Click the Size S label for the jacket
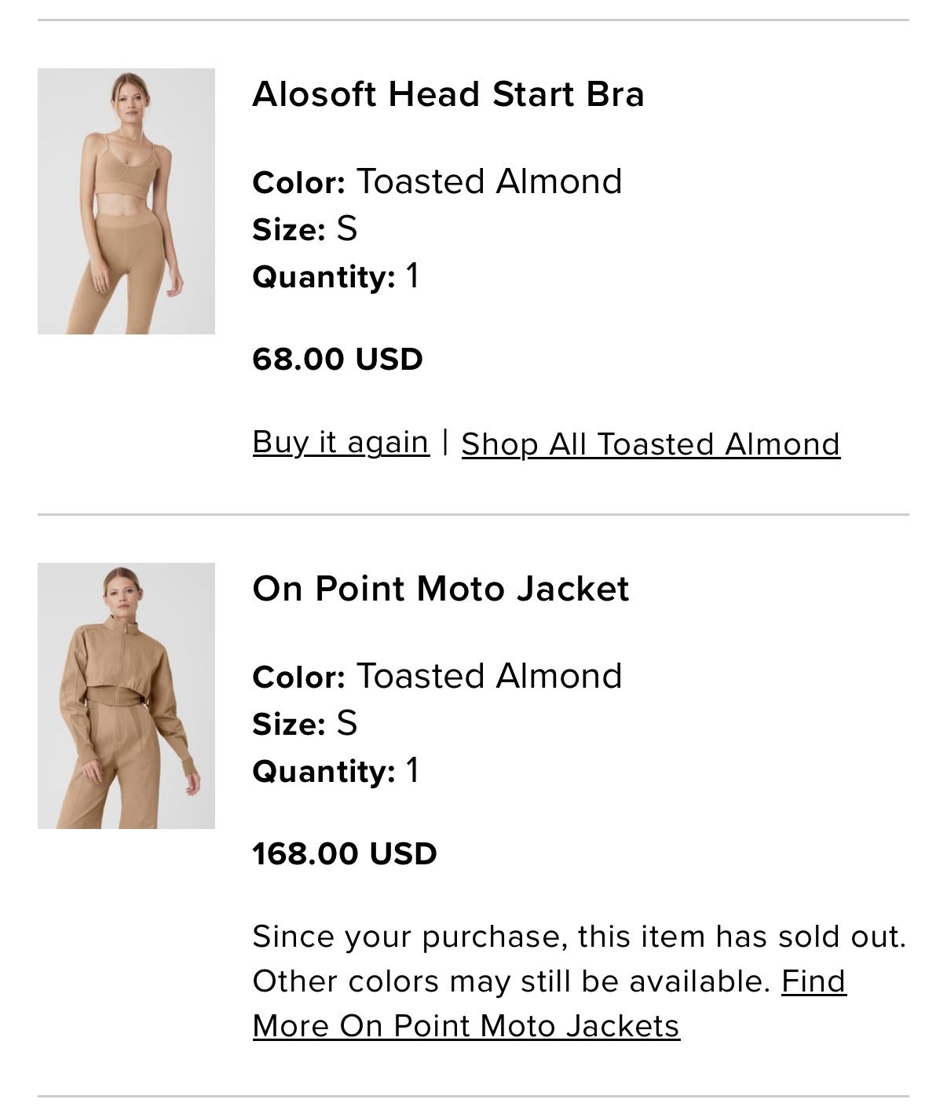The height and width of the screenshot is (1114, 947). click(x=303, y=725)
